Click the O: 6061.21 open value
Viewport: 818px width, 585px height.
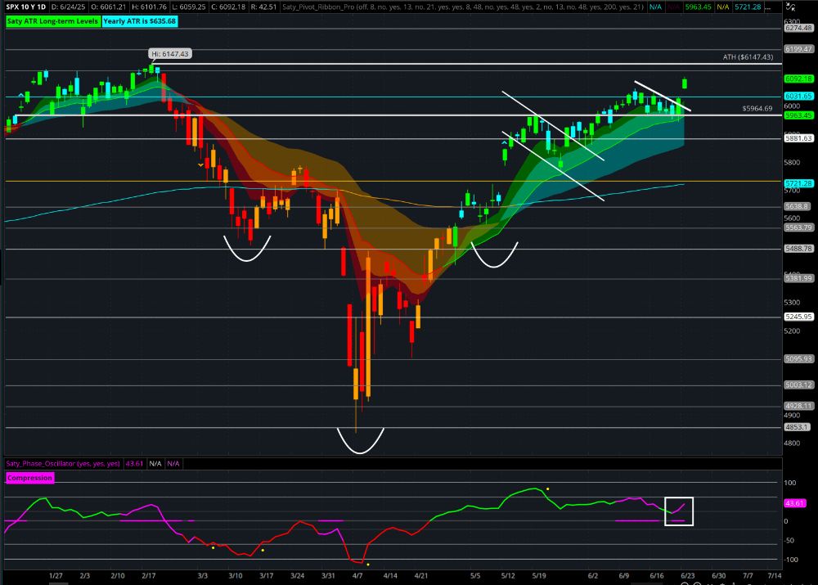109,7
